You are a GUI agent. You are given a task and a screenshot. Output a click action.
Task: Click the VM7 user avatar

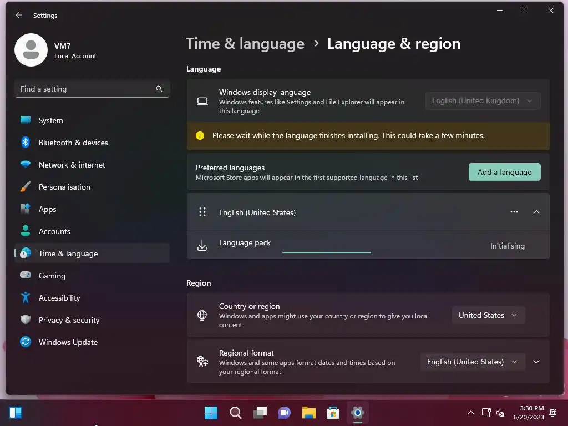tap(31, 50)
